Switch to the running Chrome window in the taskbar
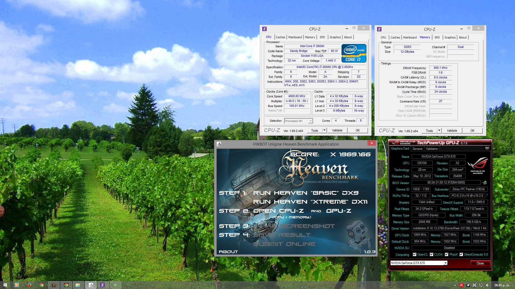Image resolution: width=515 pixels, height=289 pixels. pos(66,285)
